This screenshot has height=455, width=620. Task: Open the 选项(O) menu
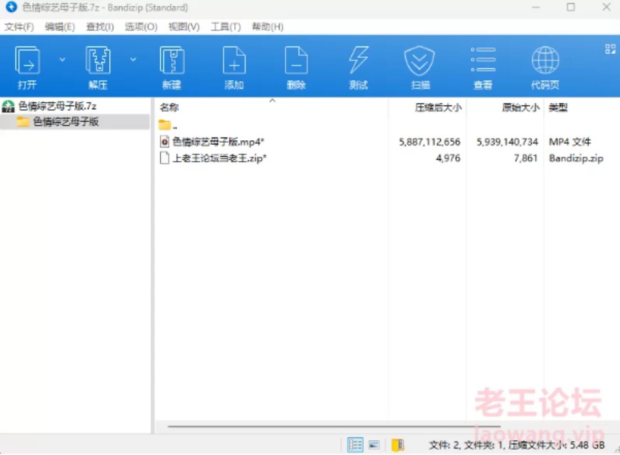[141, 26]
